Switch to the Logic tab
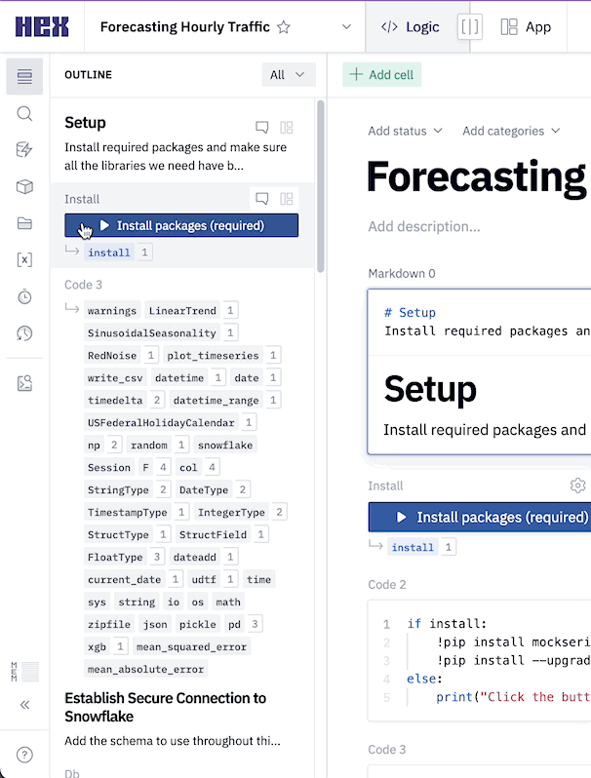591x778 pixels. (410, 27)
